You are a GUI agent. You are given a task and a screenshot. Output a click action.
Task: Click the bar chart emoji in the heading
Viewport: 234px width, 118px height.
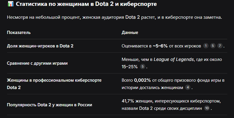11,4
